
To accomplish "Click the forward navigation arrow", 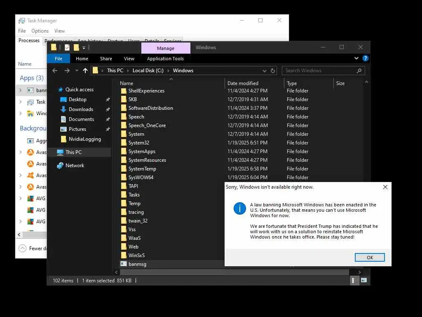I will tap(67, 71).
